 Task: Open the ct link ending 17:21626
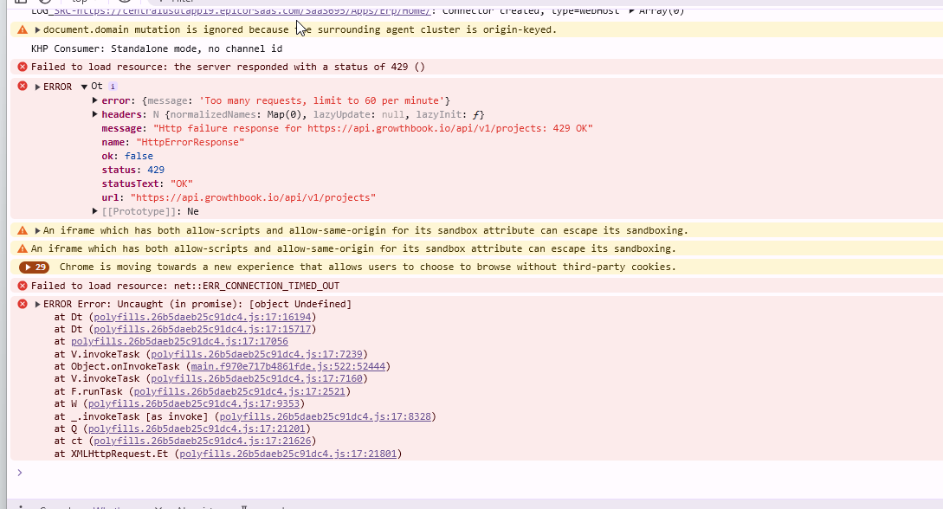(203, 441)
